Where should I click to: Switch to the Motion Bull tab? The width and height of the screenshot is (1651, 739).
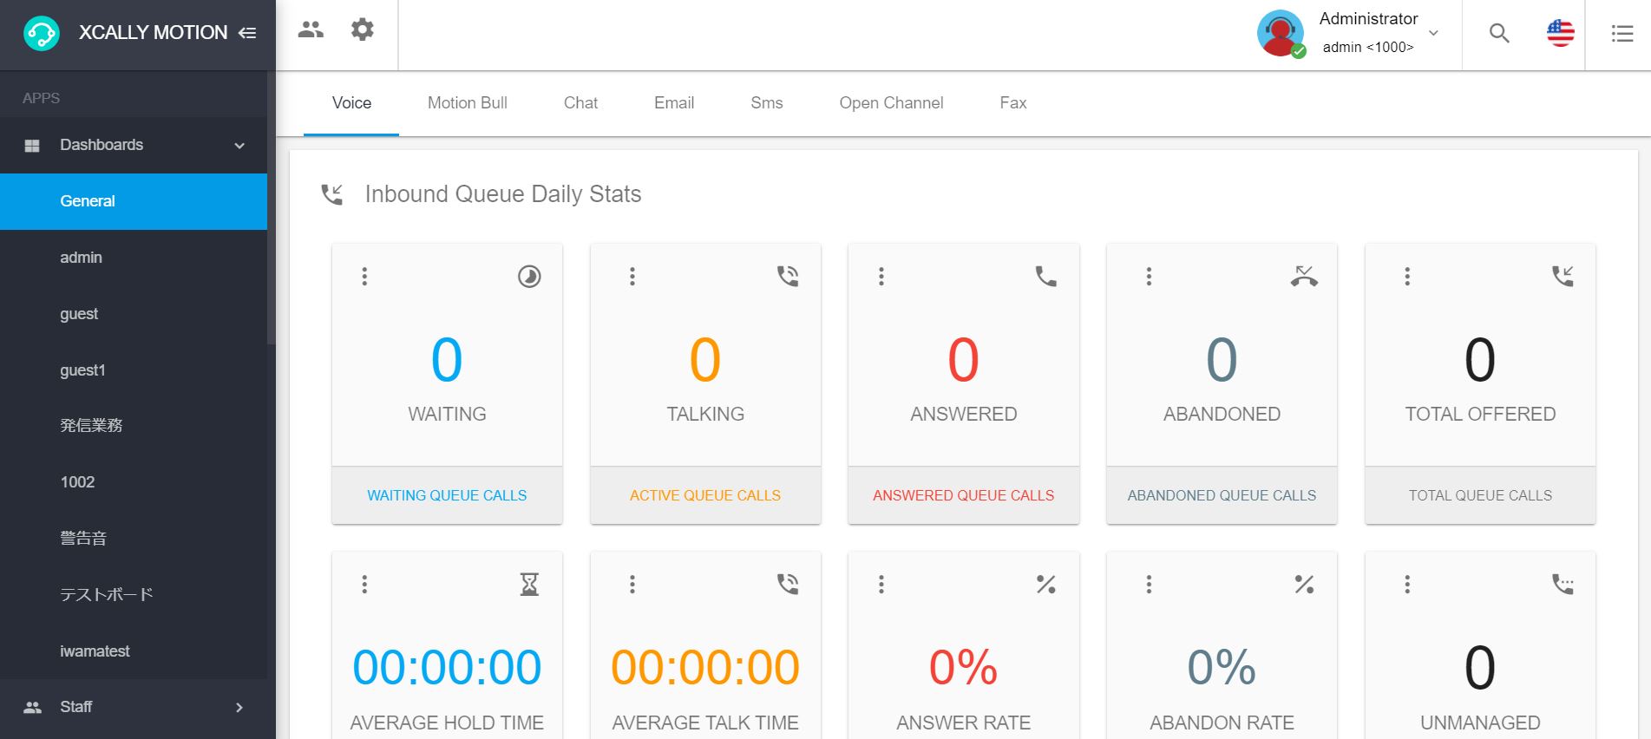(x=468, y=103)
